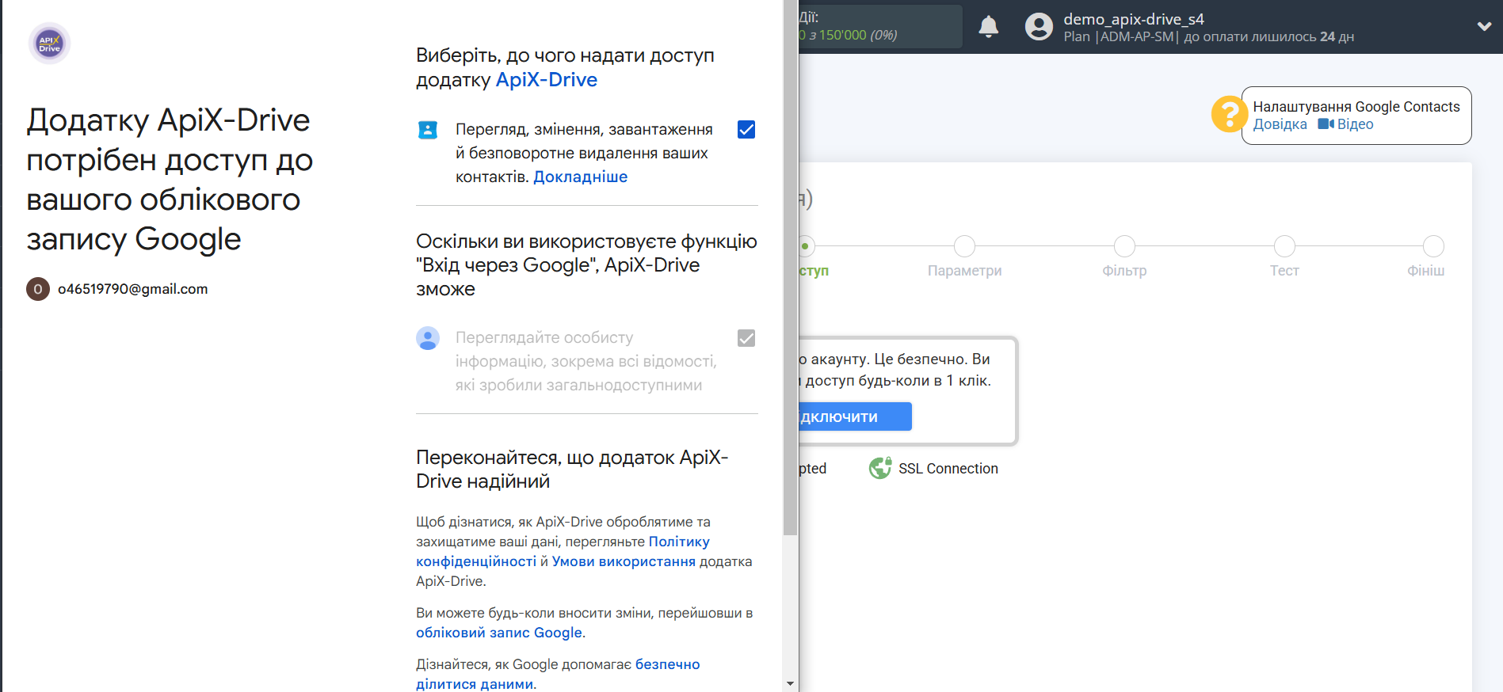This screenshot has height=692, width=1503.
Task: Uncheck the contacts access checkbox
Action: pos(746,129)
